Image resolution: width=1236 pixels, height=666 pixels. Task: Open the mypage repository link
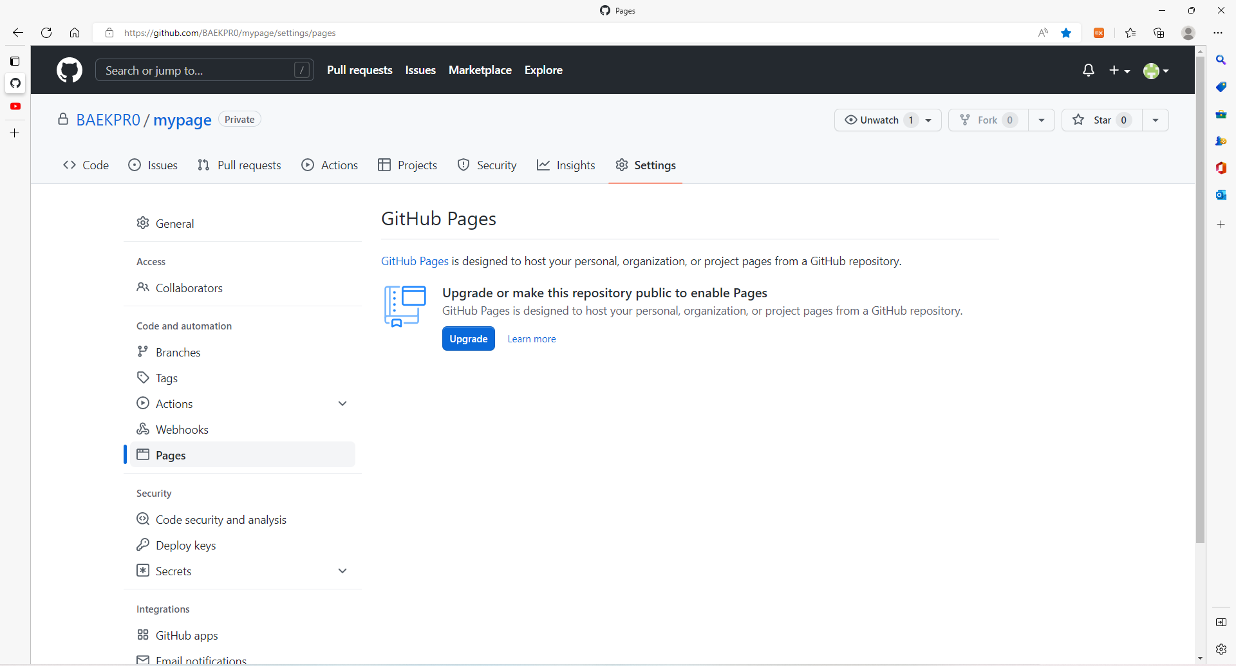(x=182, y=120)
